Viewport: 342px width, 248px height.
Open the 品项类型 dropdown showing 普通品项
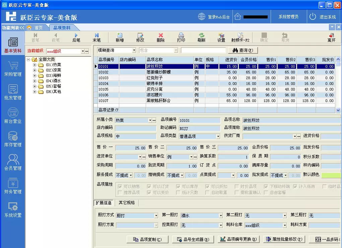[217, 137]
